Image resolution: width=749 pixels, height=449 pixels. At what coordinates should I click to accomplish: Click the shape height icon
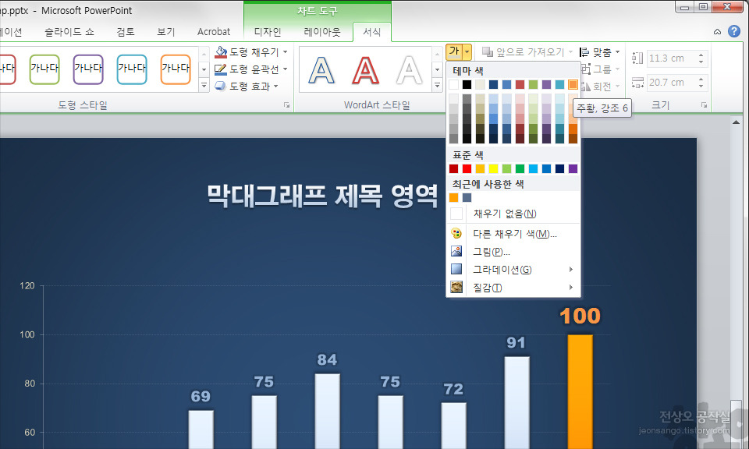point(637,58)
